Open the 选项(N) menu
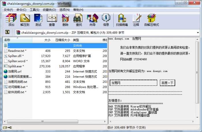The width and height of the screenshot is (202, 132). pos(65,10)
